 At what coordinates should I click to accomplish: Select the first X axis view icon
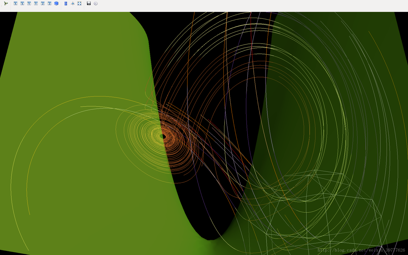tap(15, 3)
